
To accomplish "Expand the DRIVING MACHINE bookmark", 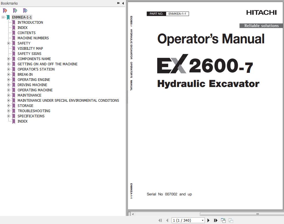I will 8,85.
